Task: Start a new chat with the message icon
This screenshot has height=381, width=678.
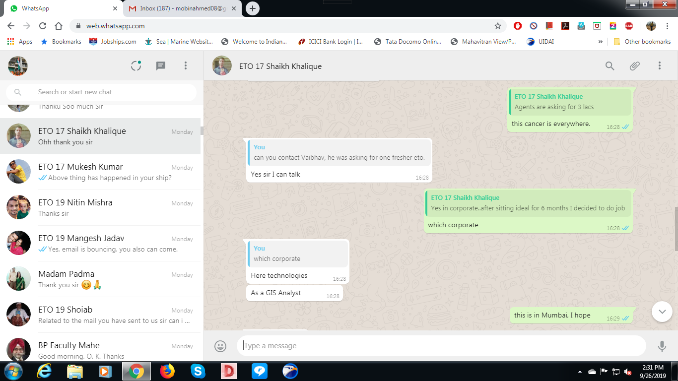Action: [161, 66]
